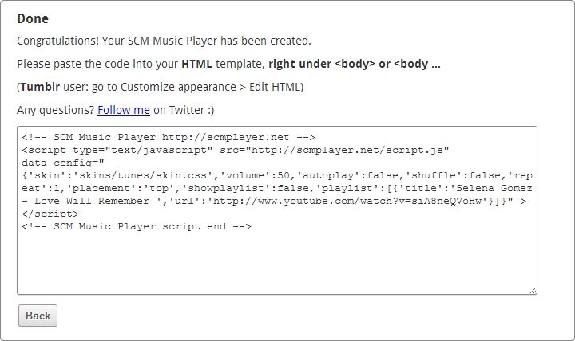Click the 'Any questions?' text

pyautogui.click(x=55, y=110)
